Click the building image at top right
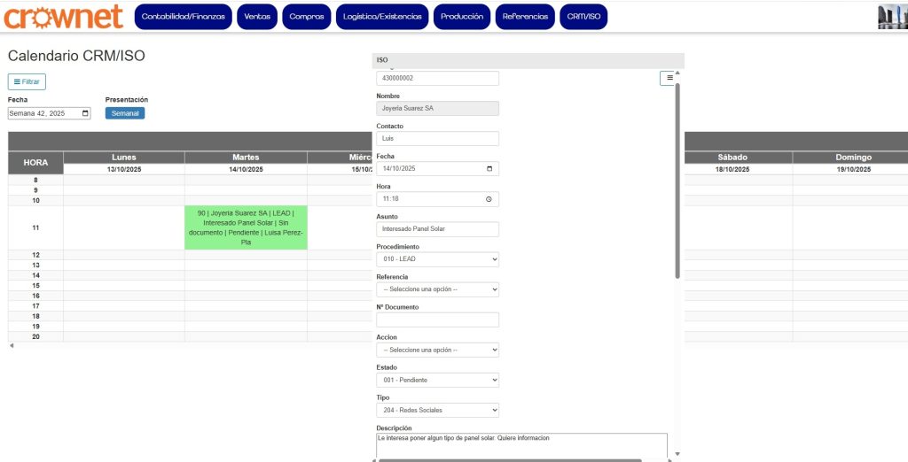The height and width of the screenshot is (462, 908). pos(891,17)
